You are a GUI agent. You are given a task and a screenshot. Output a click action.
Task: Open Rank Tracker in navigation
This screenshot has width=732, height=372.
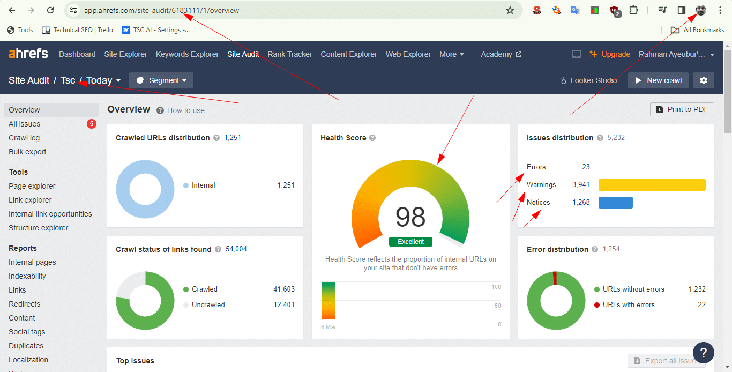click(x=290, y=54)
